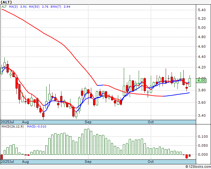Screen dimensions: 211x169
Task: Select Sep on the MACD panel timeline
Action: [88, 162]
